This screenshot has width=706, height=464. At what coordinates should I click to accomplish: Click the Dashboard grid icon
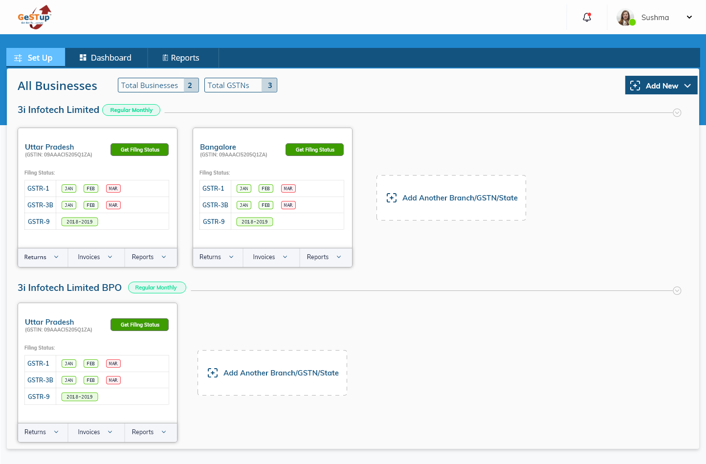pyautogui.click(x=83, y=58)
